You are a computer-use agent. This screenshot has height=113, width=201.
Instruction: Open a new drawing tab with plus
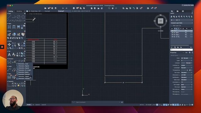click(30, 11)
